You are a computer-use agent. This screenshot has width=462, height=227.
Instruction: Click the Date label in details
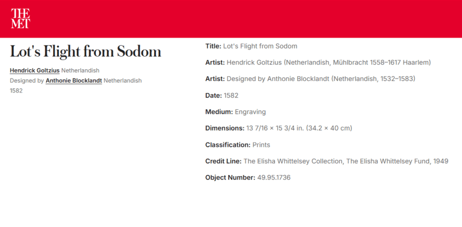[214, 96]
